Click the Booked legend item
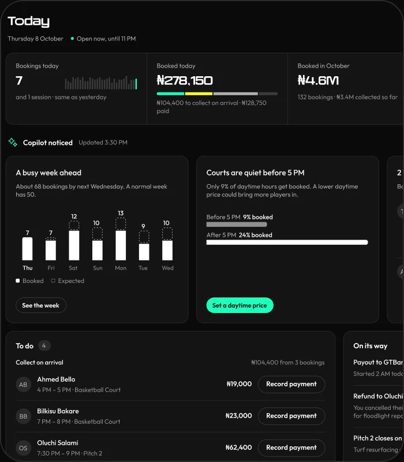The image size is (404, 462). point(30,281)
